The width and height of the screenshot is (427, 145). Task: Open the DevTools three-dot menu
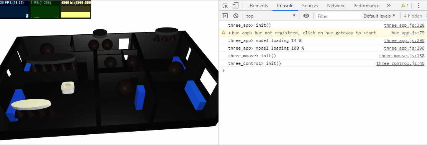tap(419, 6)
